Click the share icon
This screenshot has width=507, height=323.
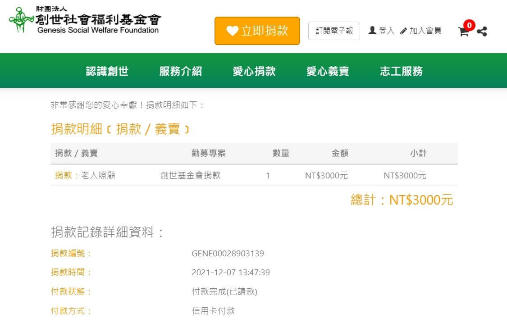click(x=482, y=32)
